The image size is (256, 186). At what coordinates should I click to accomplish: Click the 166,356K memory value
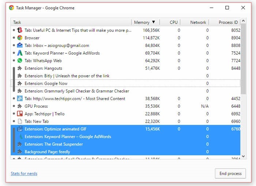(151, 30)
